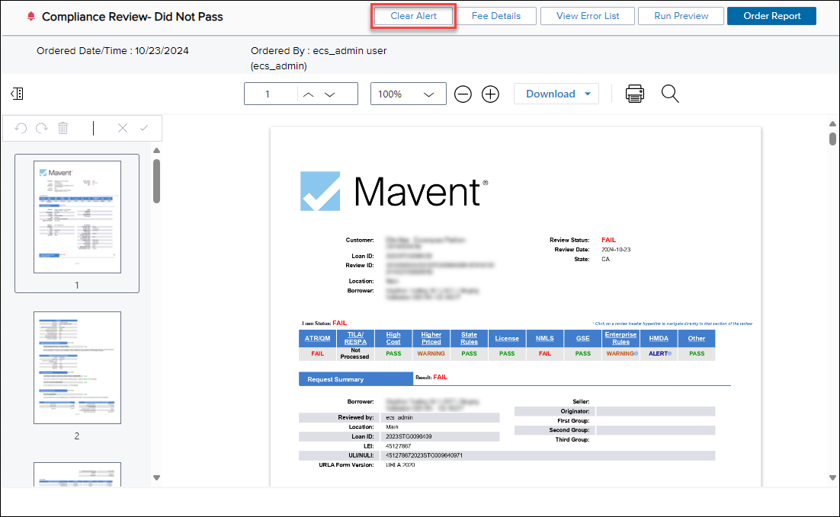Go to next page arrow
The height and width of the screenshot is (517, 840).
click(x=330, y=94)
